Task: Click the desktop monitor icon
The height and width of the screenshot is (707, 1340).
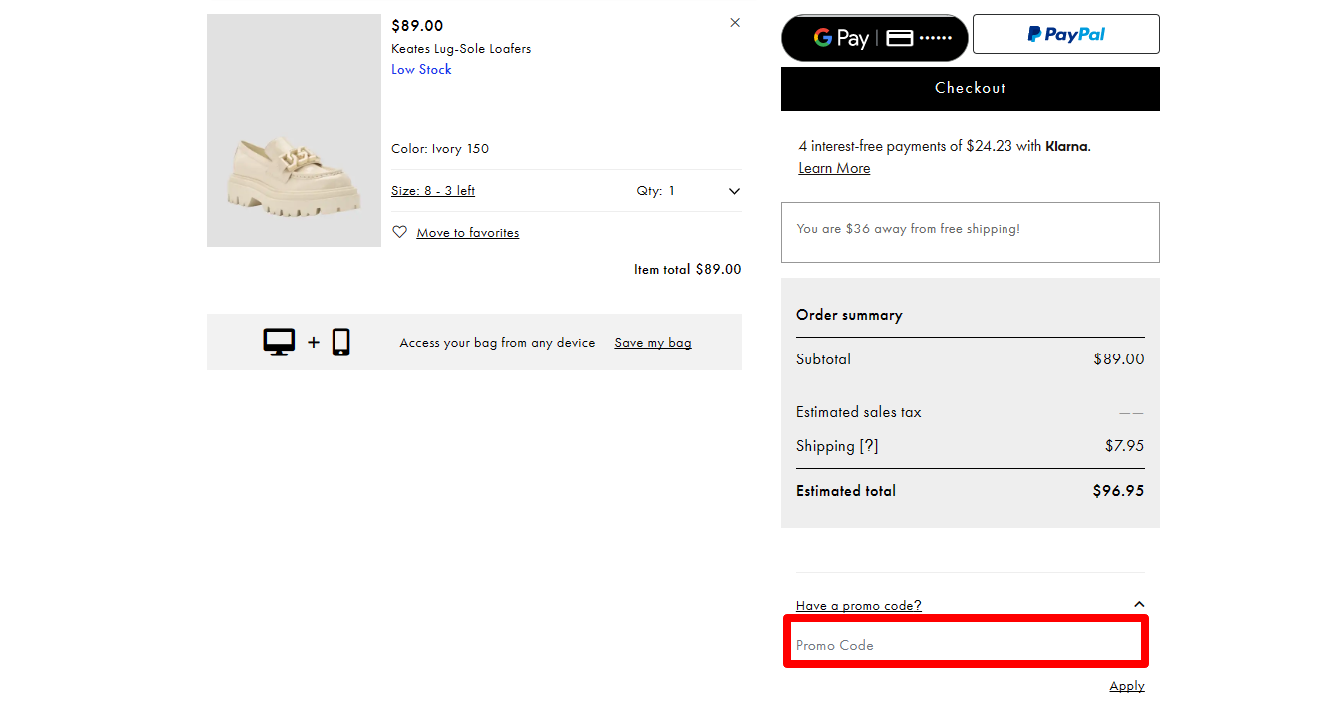Action: pyautogui.click(x=279, y=342)
